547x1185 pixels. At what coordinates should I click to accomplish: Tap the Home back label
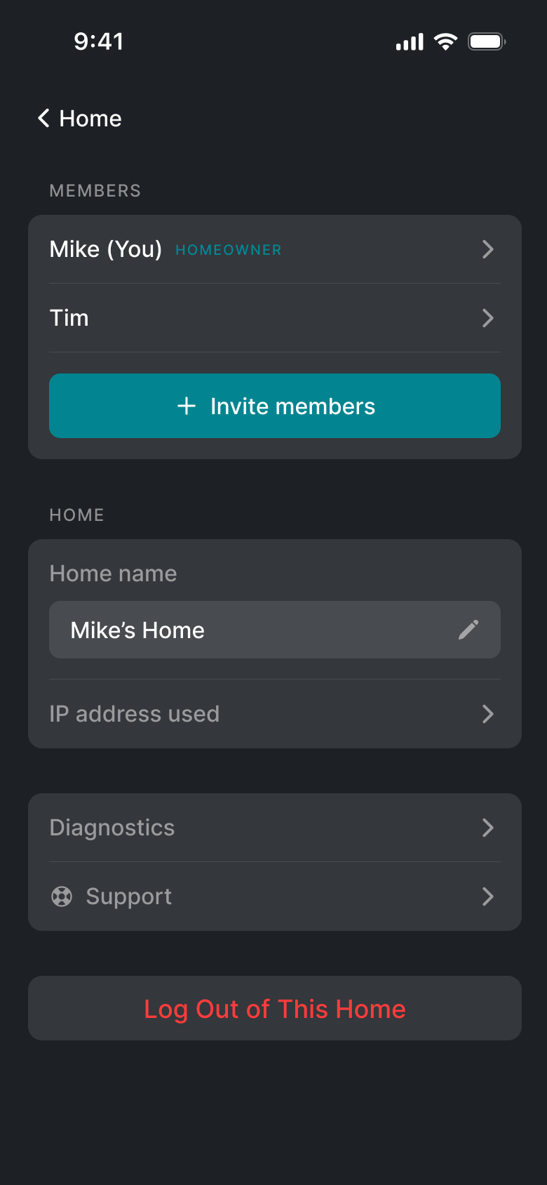pos(90,119)
